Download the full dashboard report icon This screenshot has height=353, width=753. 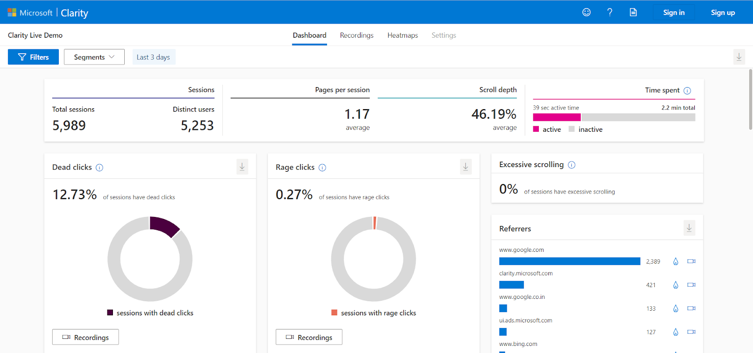[739, 57]
